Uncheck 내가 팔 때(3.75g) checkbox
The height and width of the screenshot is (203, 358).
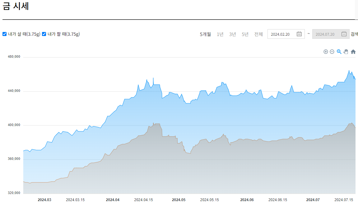(44, 34)
